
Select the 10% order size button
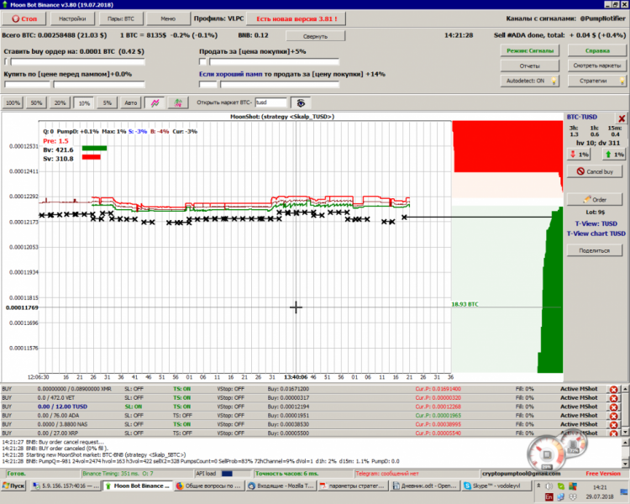(x=84, y=103)
